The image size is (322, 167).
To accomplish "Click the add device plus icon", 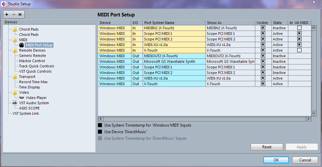I will pos(7,14).
